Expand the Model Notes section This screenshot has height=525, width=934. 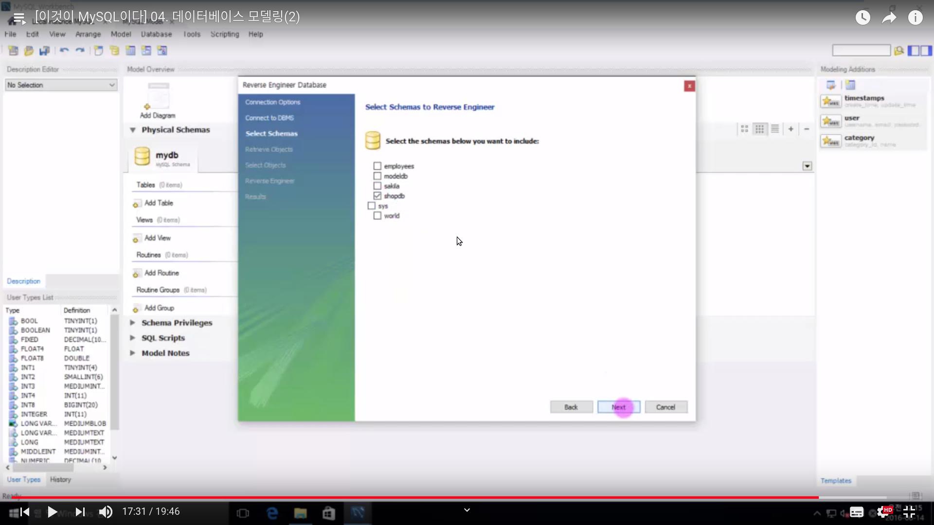(x=132, y=353)
